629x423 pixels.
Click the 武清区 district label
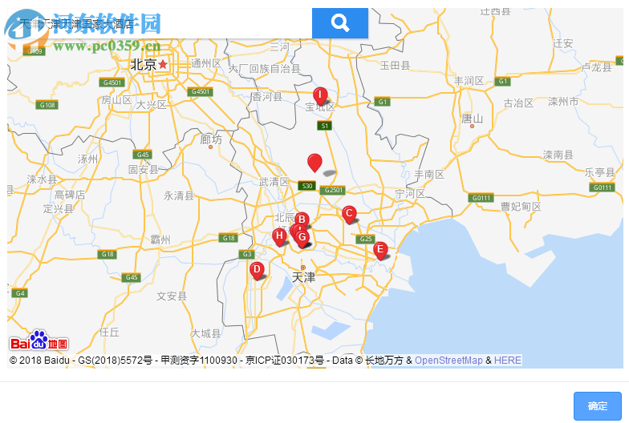[x=274, y=182]
